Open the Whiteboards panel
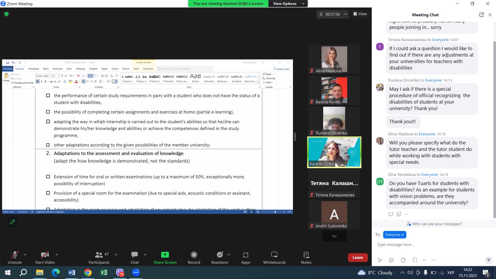 [x=274, y=255]
